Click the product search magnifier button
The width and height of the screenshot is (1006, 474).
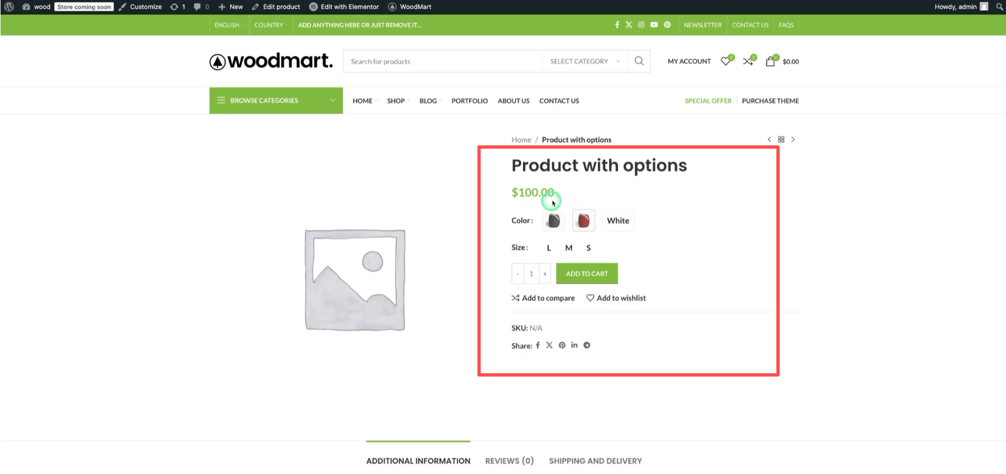point(639,61)
